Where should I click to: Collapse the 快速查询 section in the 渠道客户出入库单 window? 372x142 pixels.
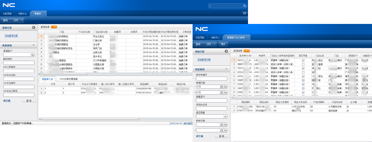(x=226, y=69)
